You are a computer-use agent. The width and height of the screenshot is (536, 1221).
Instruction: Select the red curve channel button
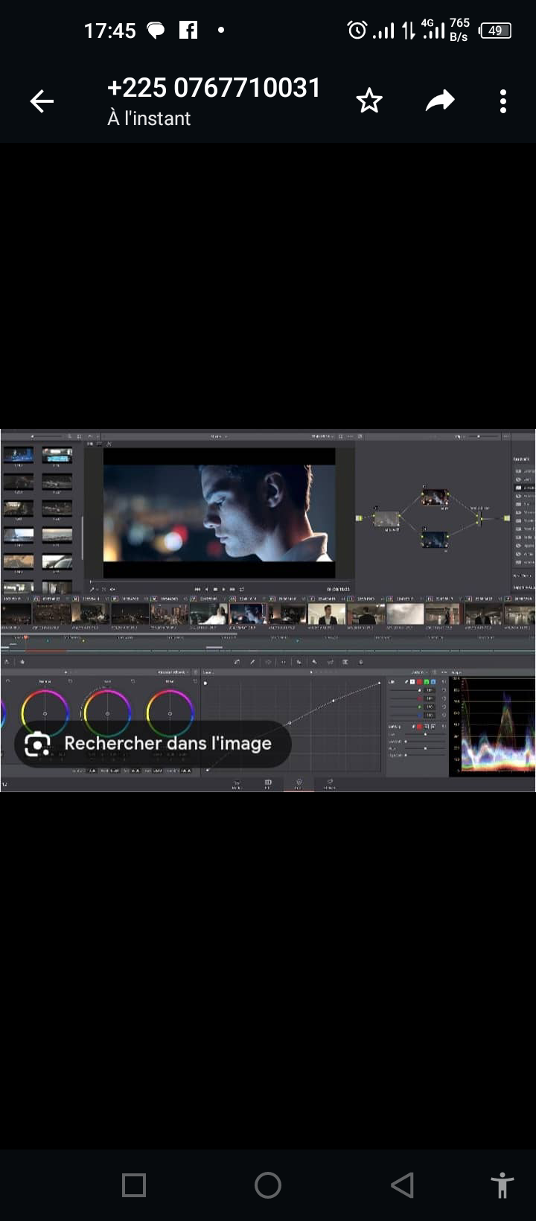(x=419, y=681)
